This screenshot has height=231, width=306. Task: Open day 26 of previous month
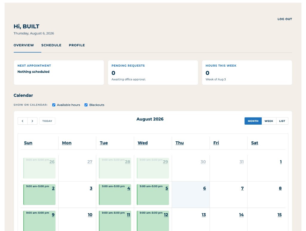coord(52,162)
